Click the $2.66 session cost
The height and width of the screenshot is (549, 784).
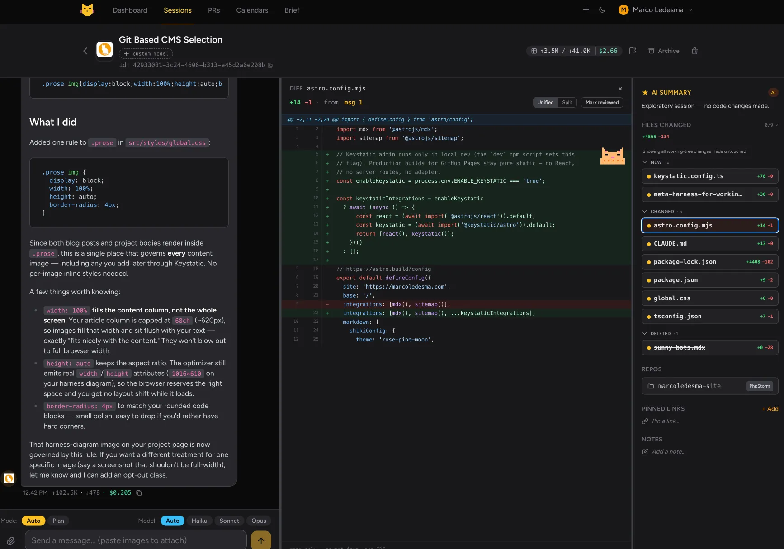click(x=608, y=51)
